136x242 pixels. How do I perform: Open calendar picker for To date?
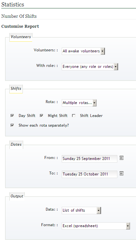coord(122,174)
